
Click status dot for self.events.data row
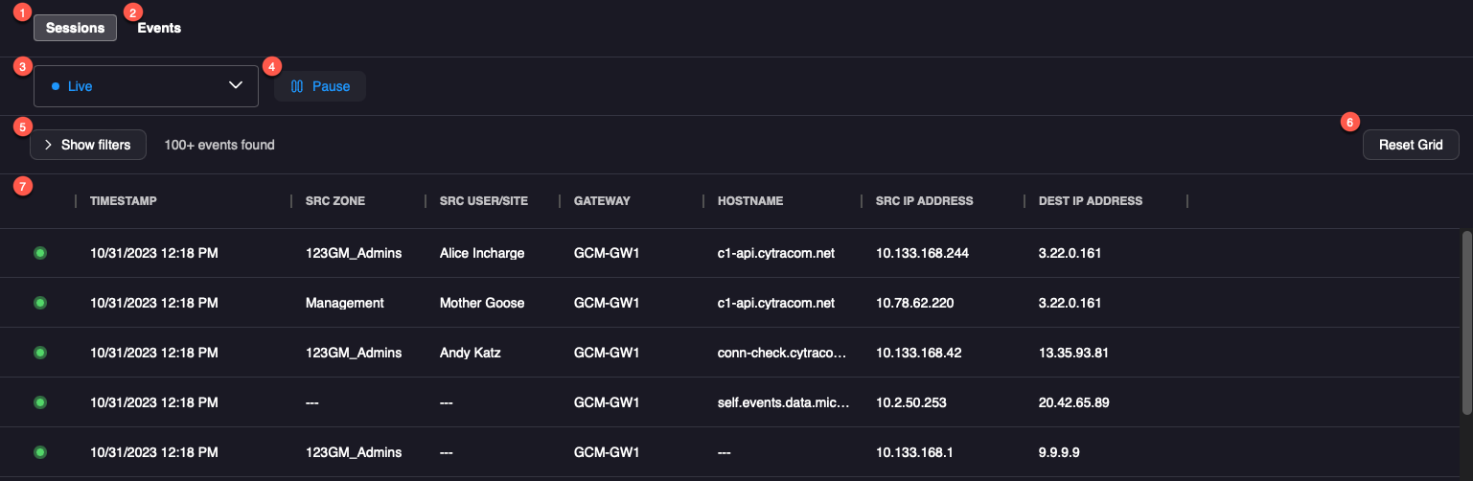(40, 402)
